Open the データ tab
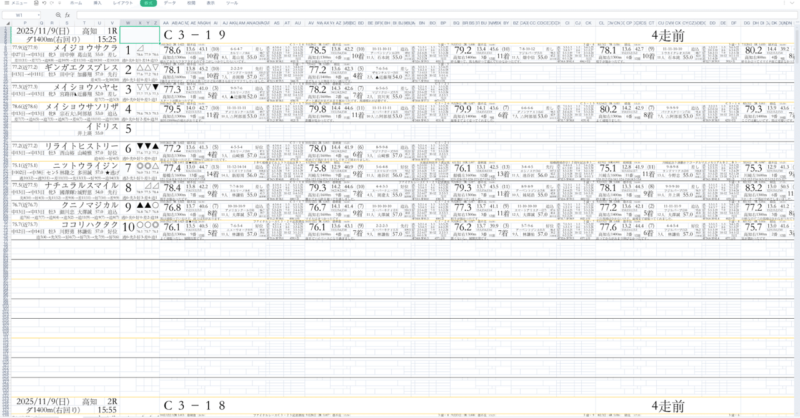Screen dimensions: 800x418 tap(170, 3)
